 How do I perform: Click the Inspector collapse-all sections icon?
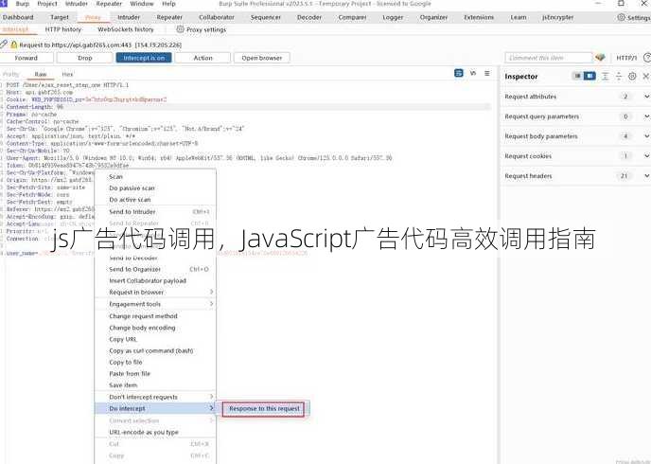click(x=619, y=76)
